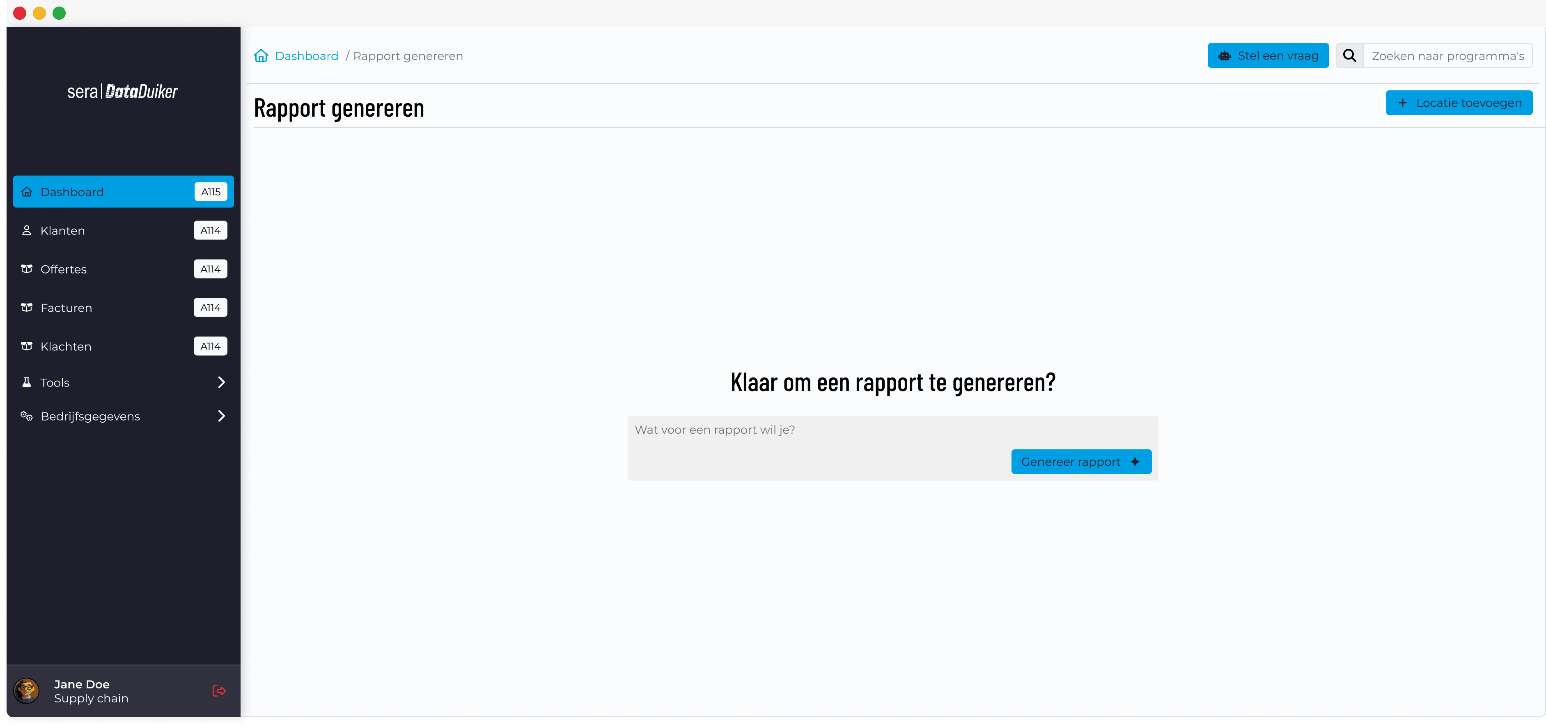The image size is (1546, 727).
Task: Click the home icon in breadcrumb
Action: click(x=261, y=56)
